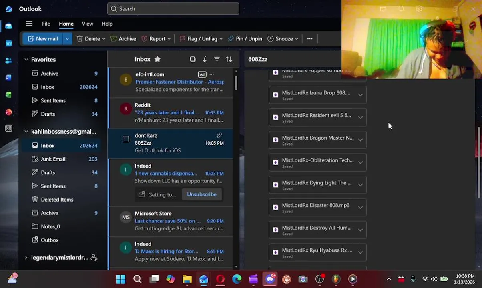Open OBS Studio from taskbar
This screenshot has height=288, width=482.
(x=319, y=279)
